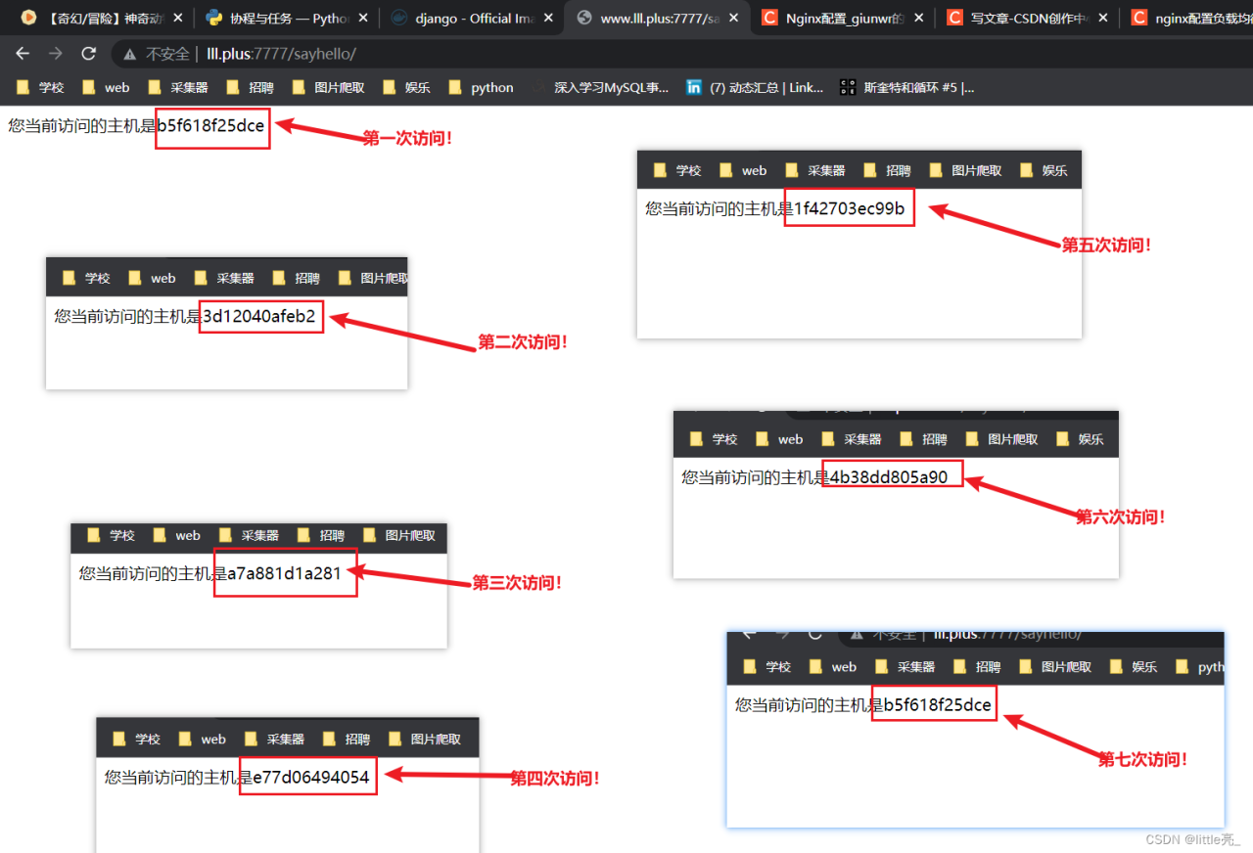Open the 学校 bookmark folder in main bar
Image resolution: width=1253 pixels, height=853 pixels.
tap(41, 87)
